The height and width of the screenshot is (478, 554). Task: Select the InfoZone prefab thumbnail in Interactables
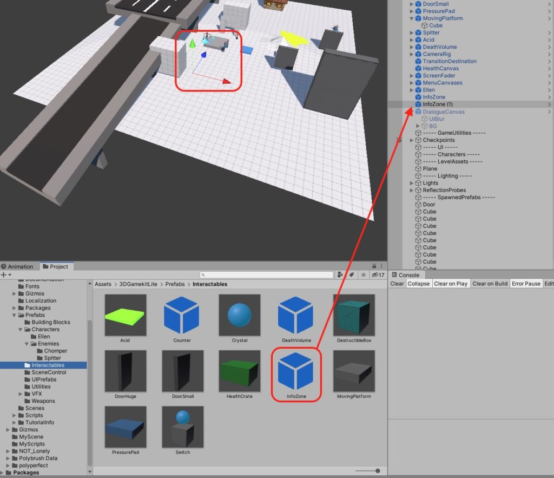(295, 371)
